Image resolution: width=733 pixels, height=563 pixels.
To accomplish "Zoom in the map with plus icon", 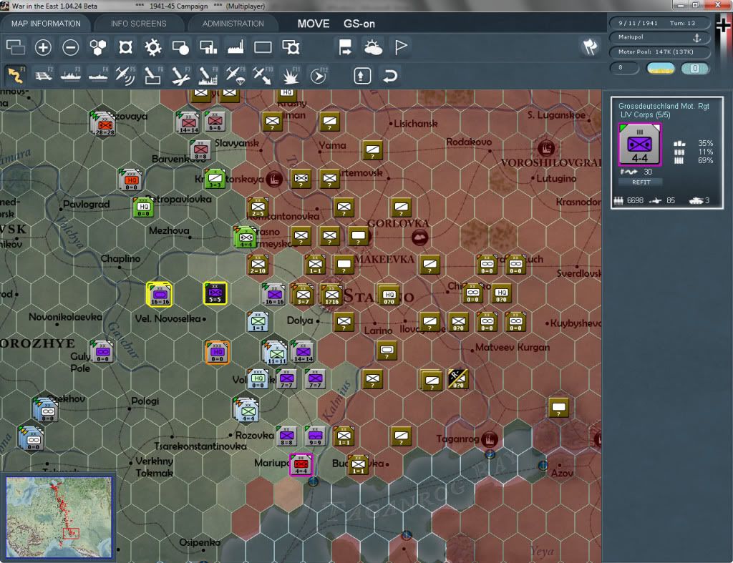I will (43, 47).
